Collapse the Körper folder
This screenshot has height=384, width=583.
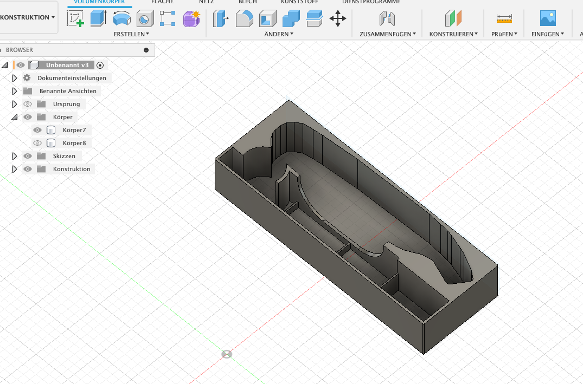click(15, 117)
